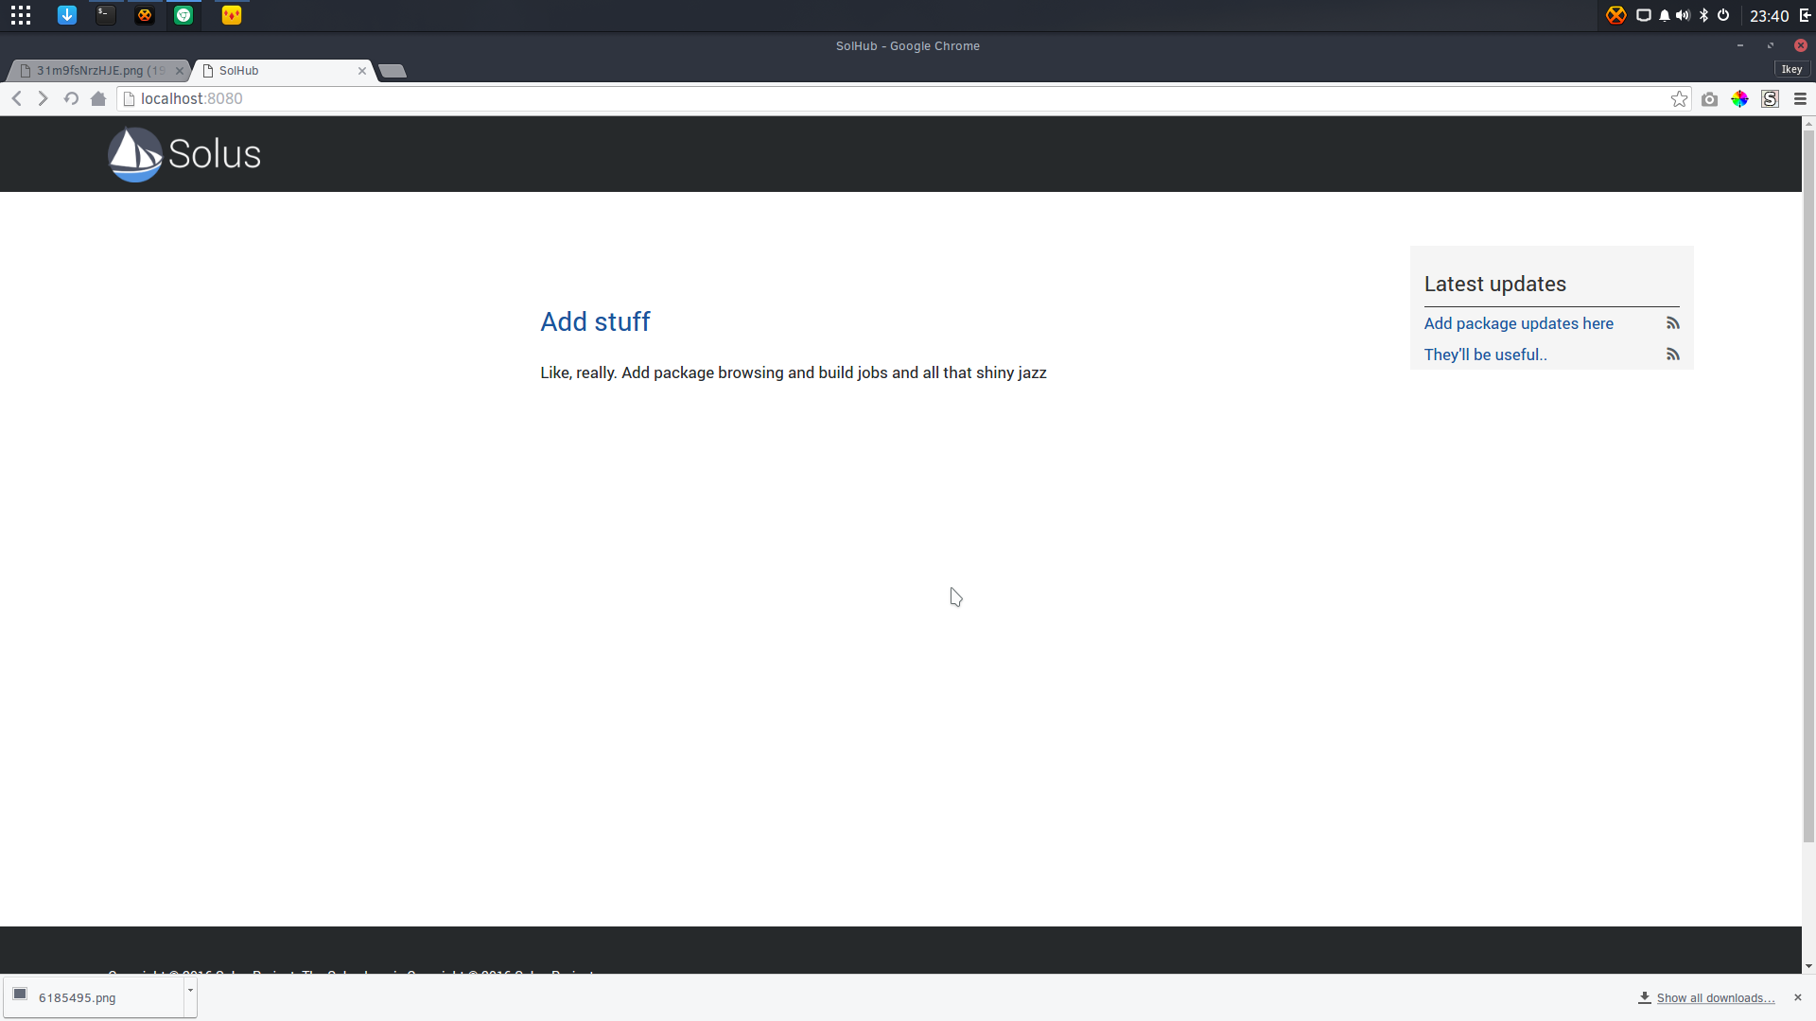
Task: Show all downloads
Action: coord(1706,998)
